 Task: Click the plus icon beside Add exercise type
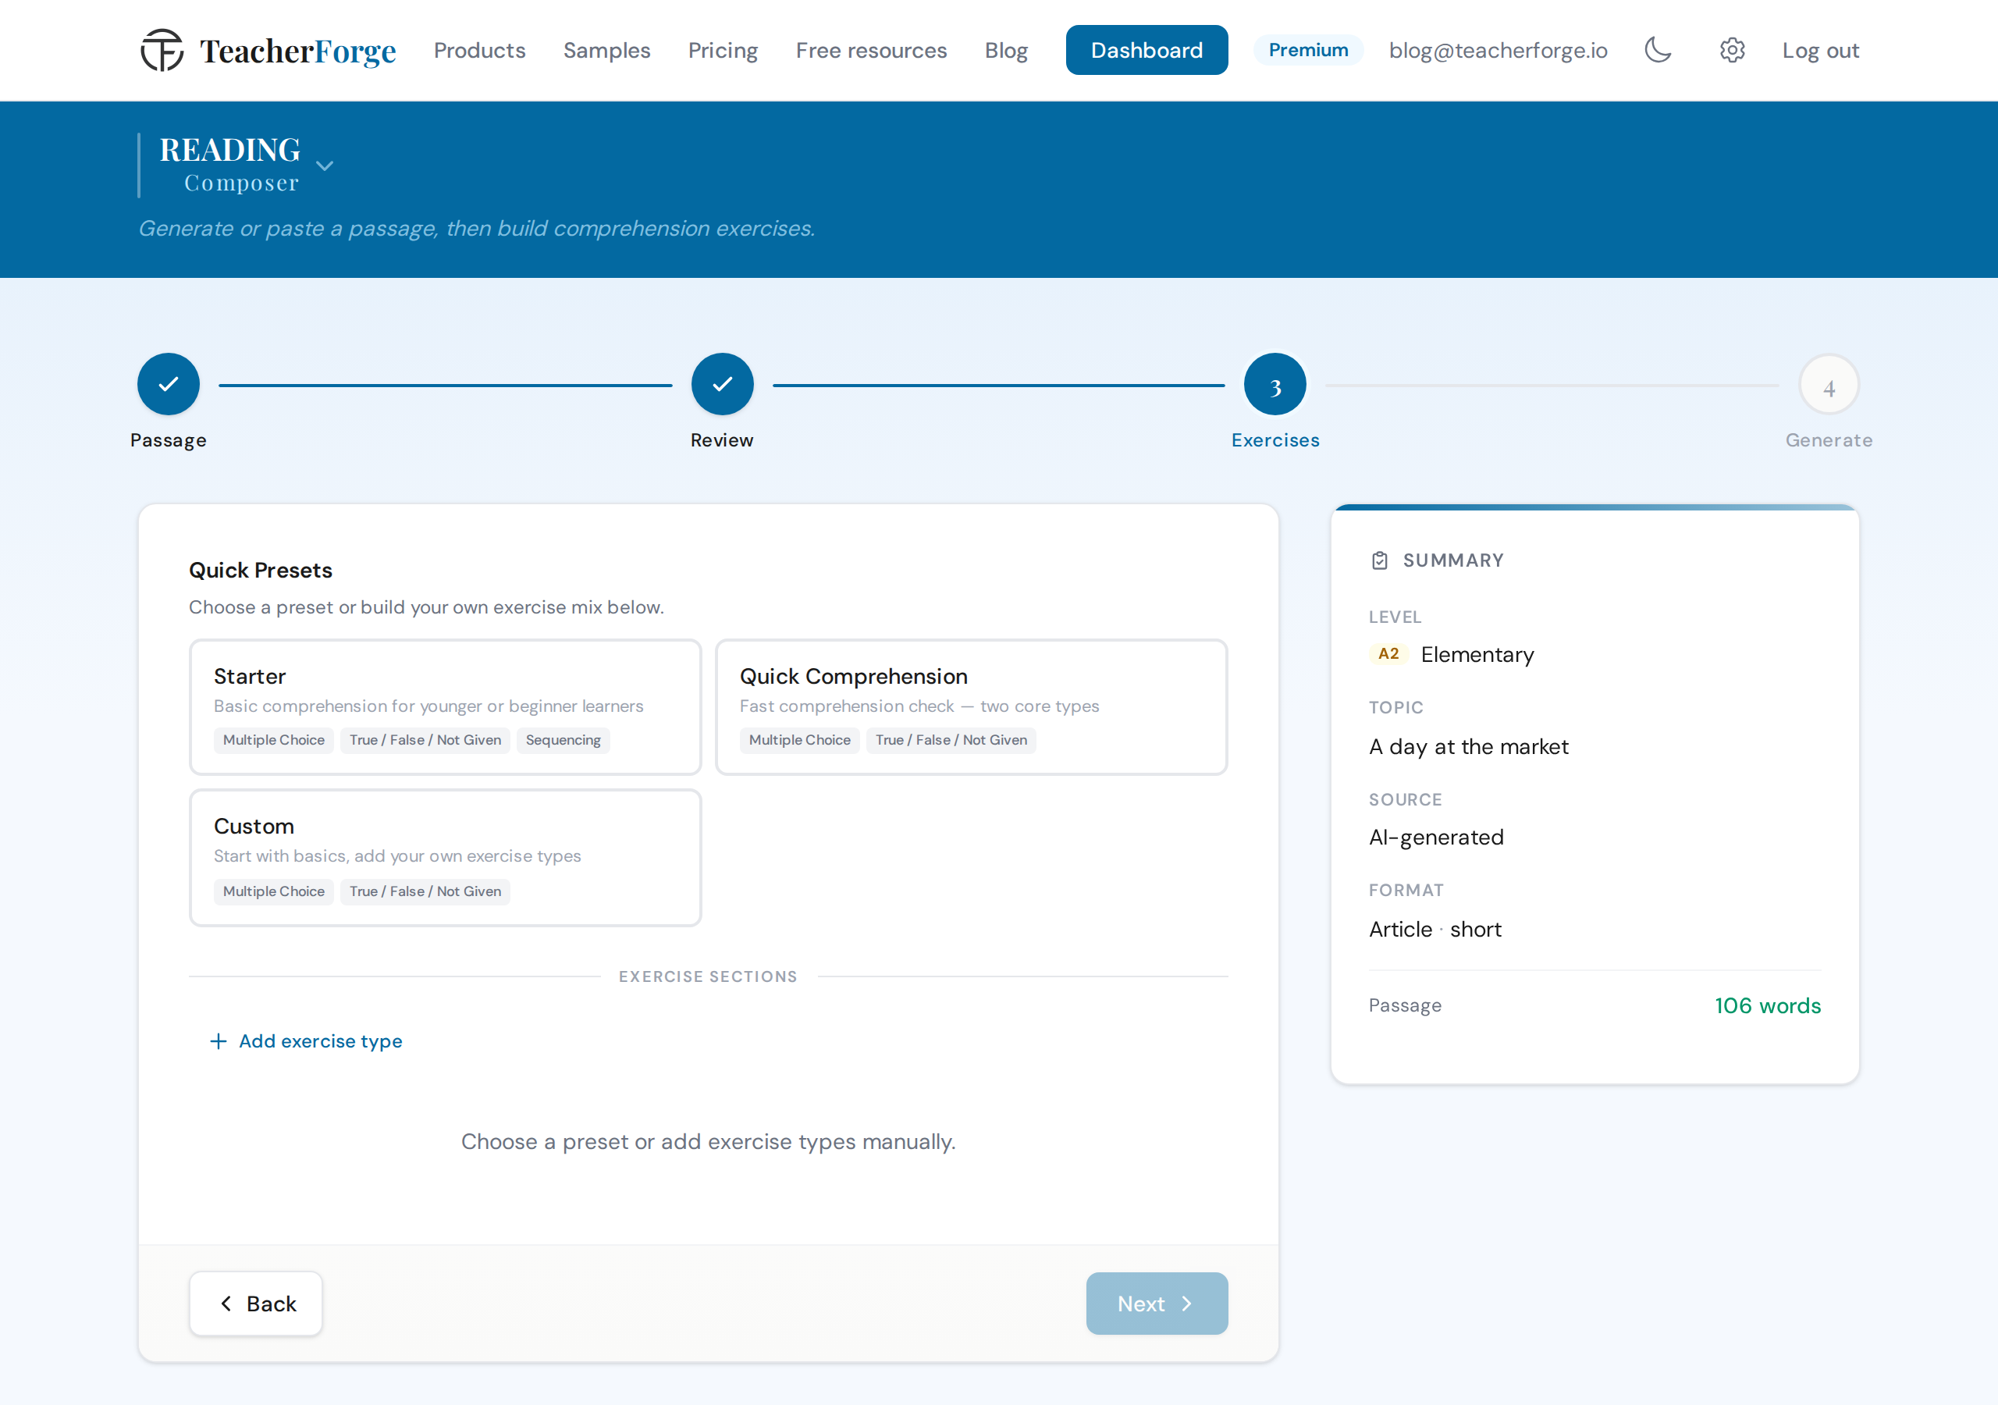tap(219, 1041)
